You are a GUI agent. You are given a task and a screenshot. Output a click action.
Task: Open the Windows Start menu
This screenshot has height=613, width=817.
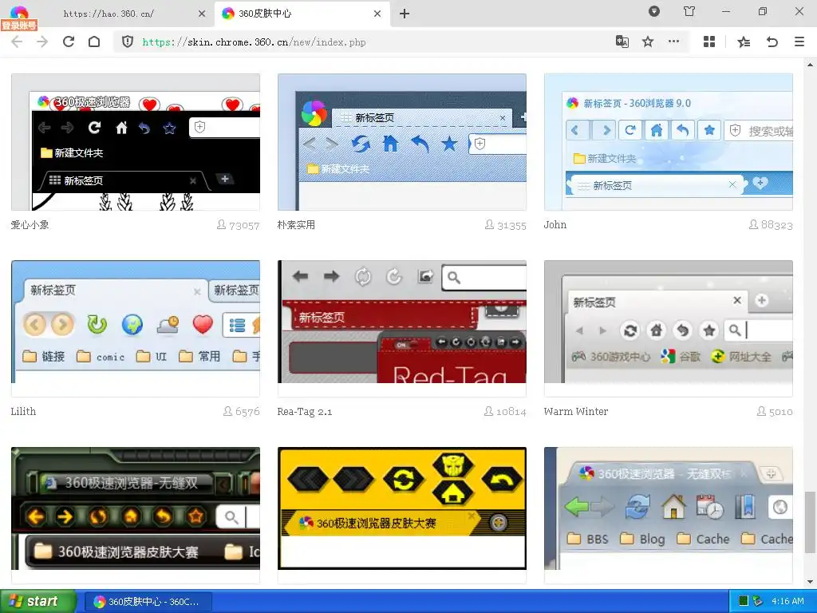pos(37,602)
